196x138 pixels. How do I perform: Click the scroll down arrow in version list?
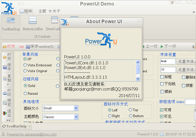click(x=138, y=79)
